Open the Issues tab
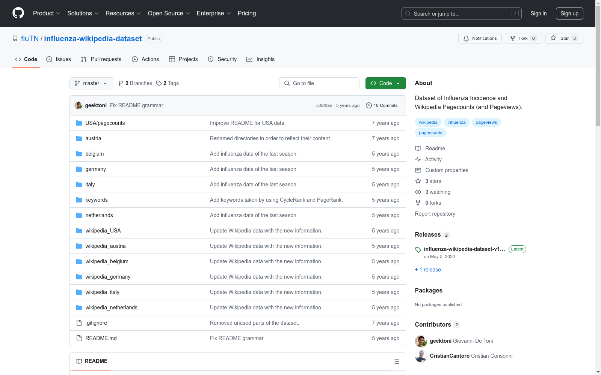 pyautogui.click(x=59, y=59)
